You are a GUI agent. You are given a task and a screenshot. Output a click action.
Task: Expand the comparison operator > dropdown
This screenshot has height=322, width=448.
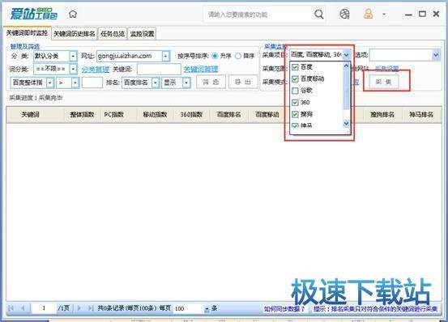[x=75, y=83]
